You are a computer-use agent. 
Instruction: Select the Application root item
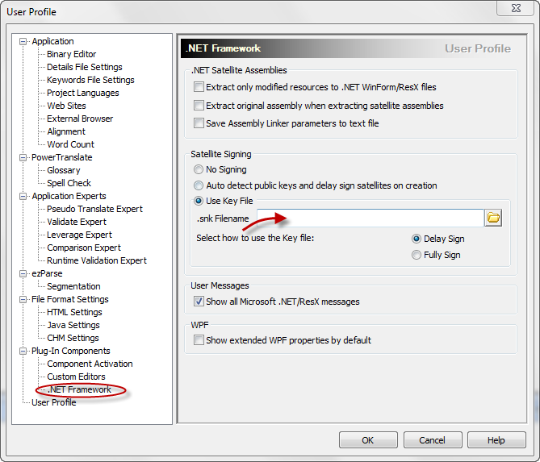(52, 41)
